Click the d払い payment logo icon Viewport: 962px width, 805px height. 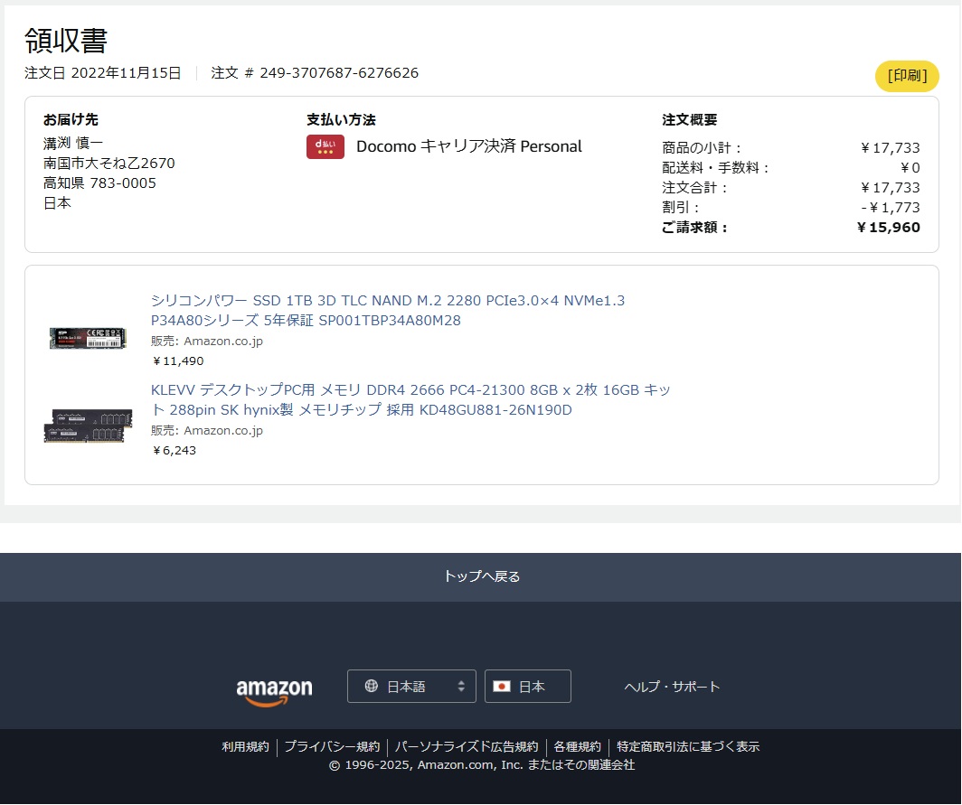tap(325, 146)
